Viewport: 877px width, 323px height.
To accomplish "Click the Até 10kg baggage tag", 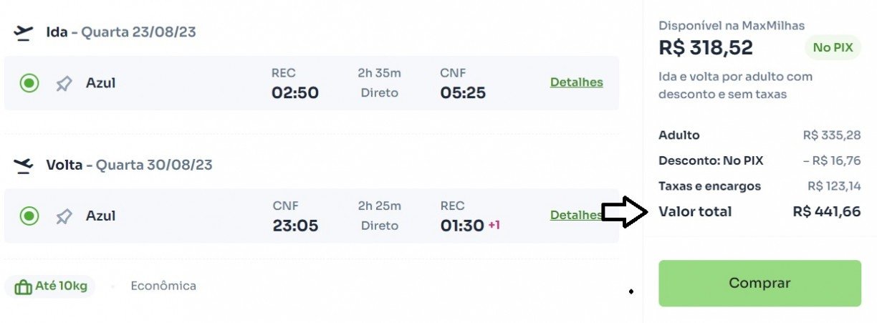I will [50, 286].
